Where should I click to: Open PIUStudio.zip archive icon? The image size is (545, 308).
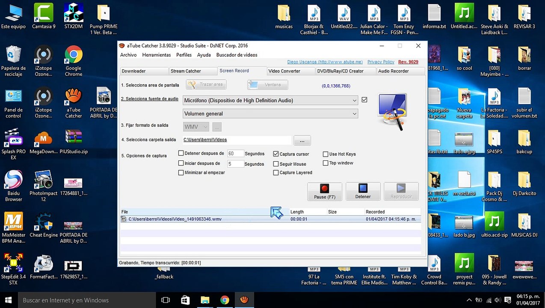[x=74, y=142]
